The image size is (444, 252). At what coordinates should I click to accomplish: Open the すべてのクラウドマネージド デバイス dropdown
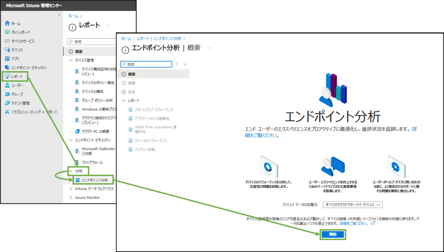point(353,205)
